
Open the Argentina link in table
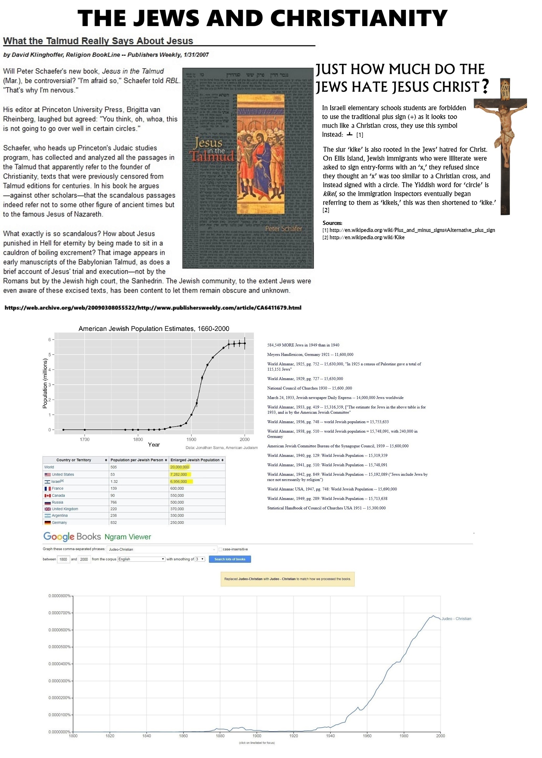click(59, 515)
